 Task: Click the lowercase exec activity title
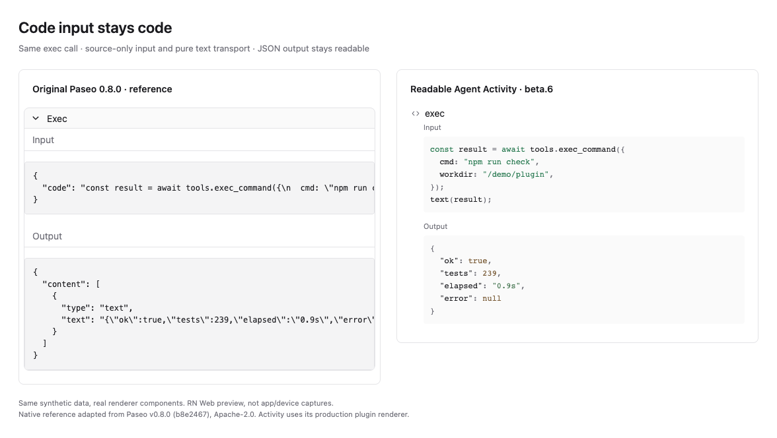point(435,114)
